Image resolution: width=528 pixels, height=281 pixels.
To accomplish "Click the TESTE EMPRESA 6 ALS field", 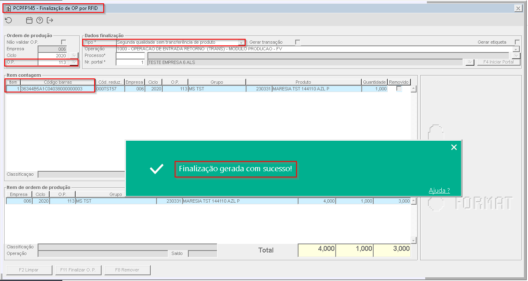I will click(x=305, y=62).
